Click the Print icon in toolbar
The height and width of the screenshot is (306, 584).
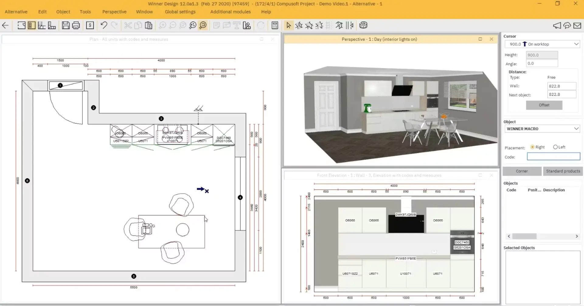pos(76,25)
